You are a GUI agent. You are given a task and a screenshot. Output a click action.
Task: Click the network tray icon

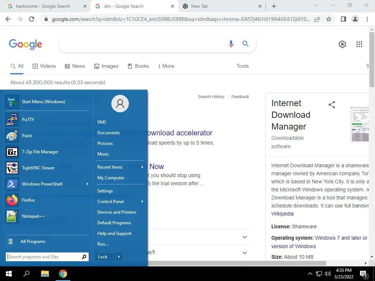(319, 274)
